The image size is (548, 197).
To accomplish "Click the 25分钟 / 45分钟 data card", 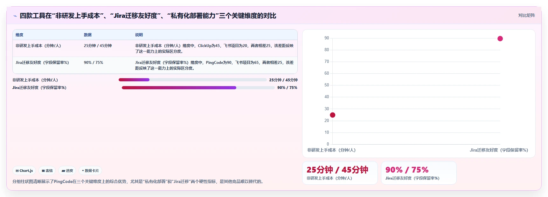I will [340, 173].
